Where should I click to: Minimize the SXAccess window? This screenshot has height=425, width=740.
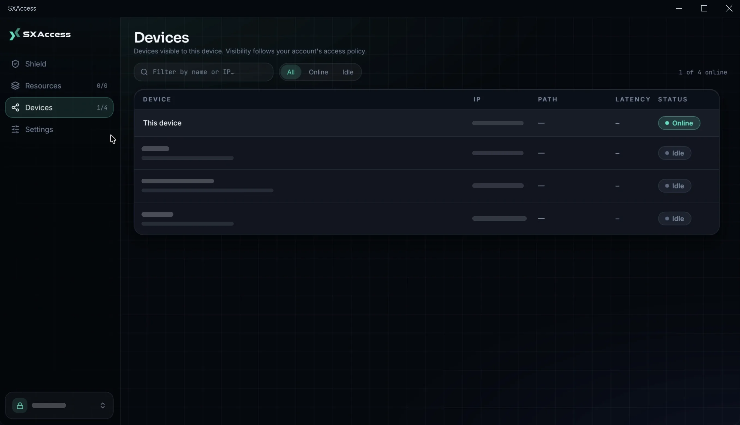pyautogui.click(x=679, y=8)
